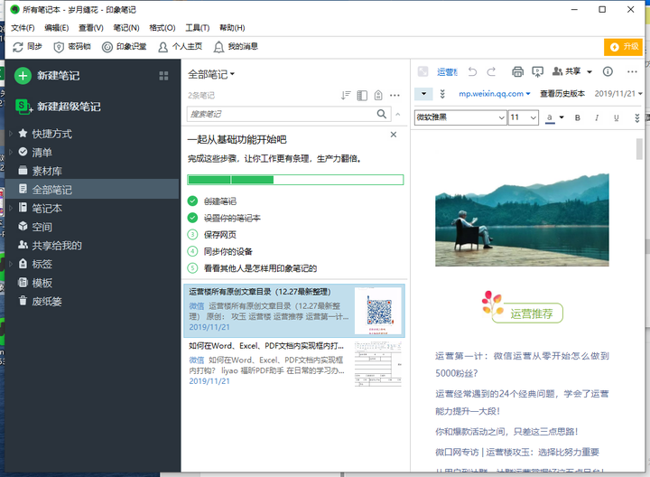
Task: Click the orange 升级 upgrade button
Action: coord(623,46)
